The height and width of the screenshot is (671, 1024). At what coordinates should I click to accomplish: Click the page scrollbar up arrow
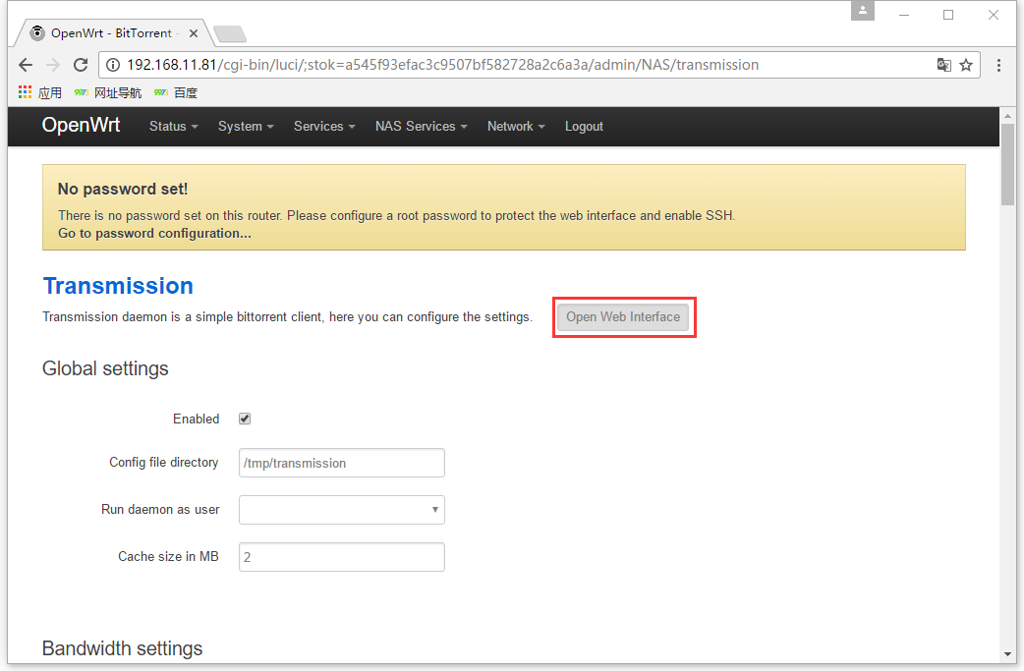pyautogui.click(x=1007, y=115)
